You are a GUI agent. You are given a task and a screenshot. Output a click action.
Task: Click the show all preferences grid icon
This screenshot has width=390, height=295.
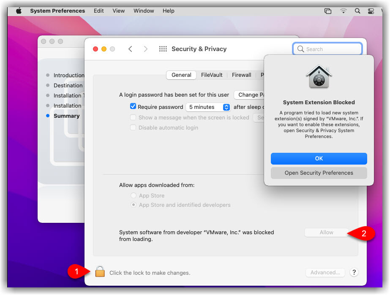tap(163, 49)
